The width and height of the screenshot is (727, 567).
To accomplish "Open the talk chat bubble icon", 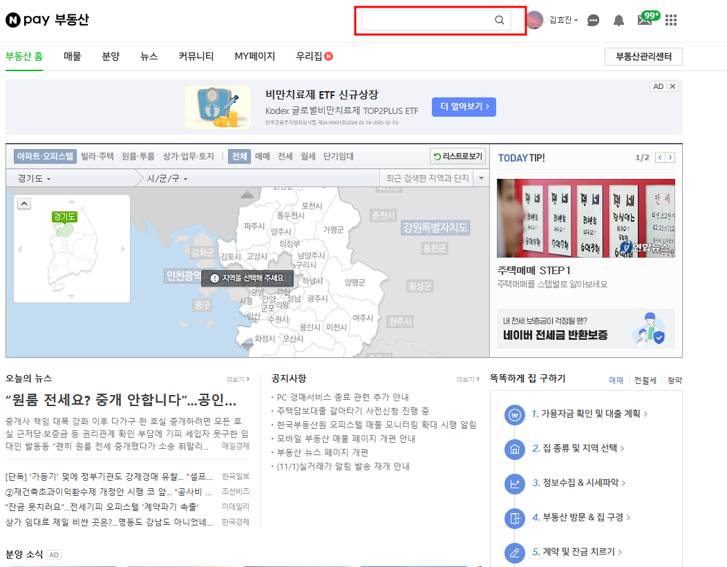I will (x=593, y=20).
